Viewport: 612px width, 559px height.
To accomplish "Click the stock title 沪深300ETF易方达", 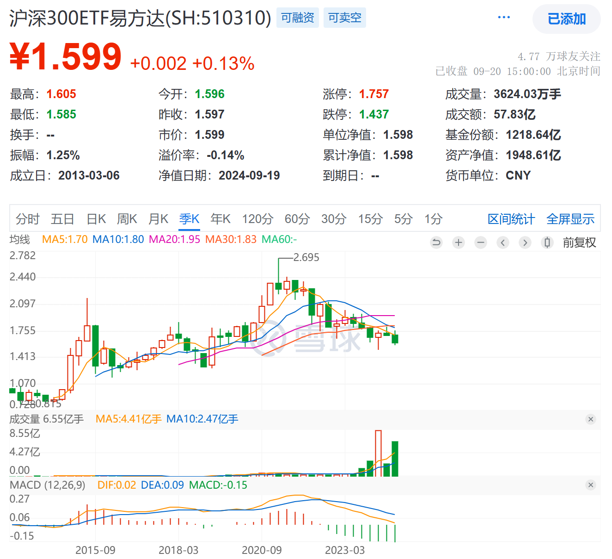I will click(140, 19).
